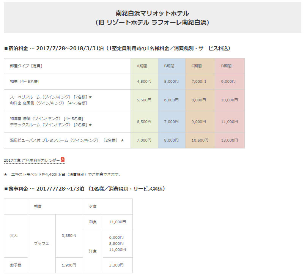Select the blue B期間 column header
The width and height of the screenshot is (304, 276).
click(x=169, y=66)
